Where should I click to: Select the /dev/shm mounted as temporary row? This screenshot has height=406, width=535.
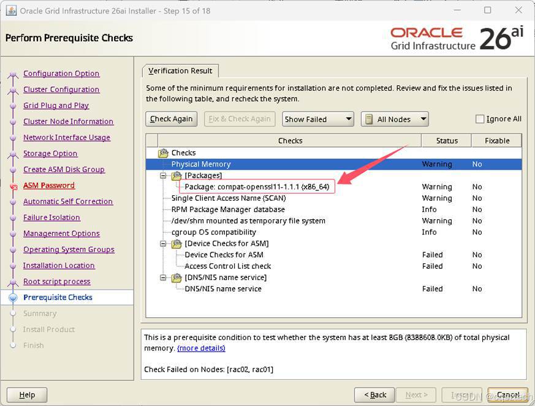(x=334, y=221)
